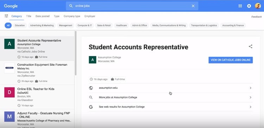Open the Google apps grid
The image size is (264, 128).
[240, 6]
